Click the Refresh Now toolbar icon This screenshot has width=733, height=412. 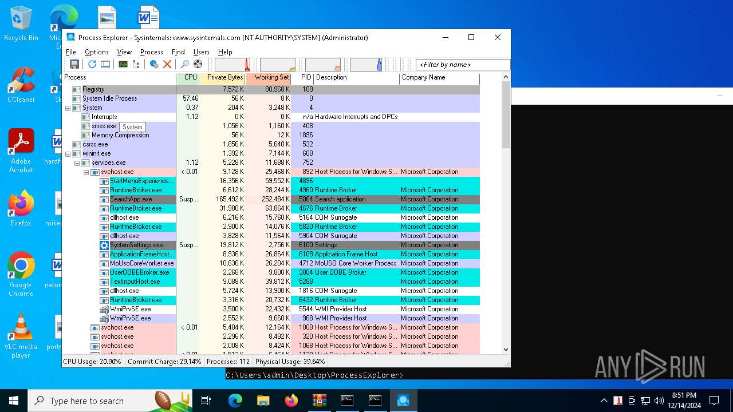(x=92, y=64)
